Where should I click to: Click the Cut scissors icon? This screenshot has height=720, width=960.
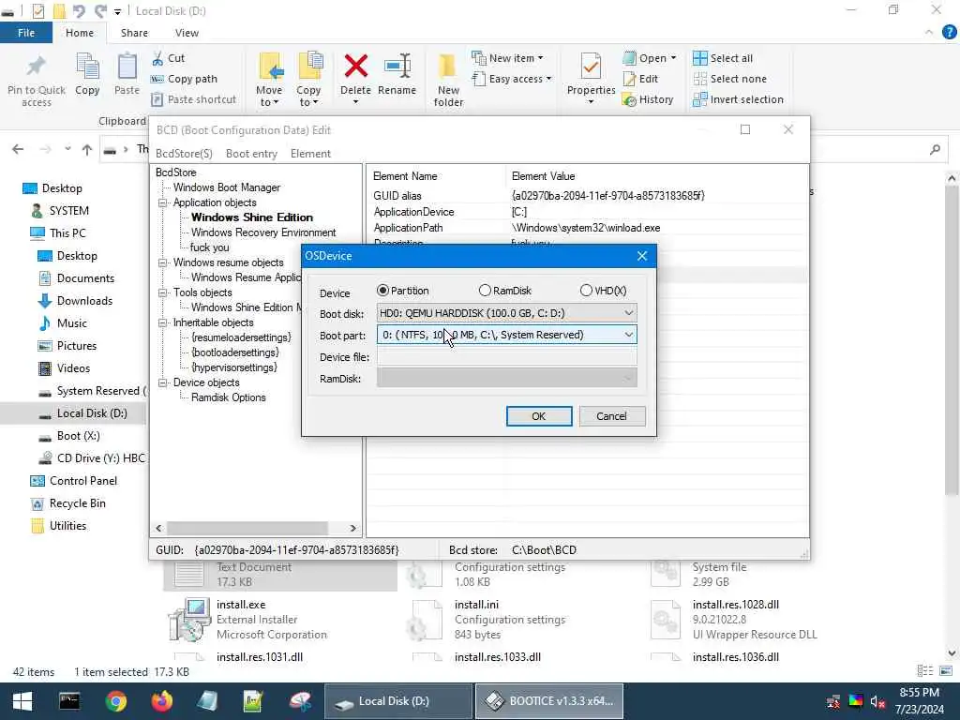[x=157, y=58]
